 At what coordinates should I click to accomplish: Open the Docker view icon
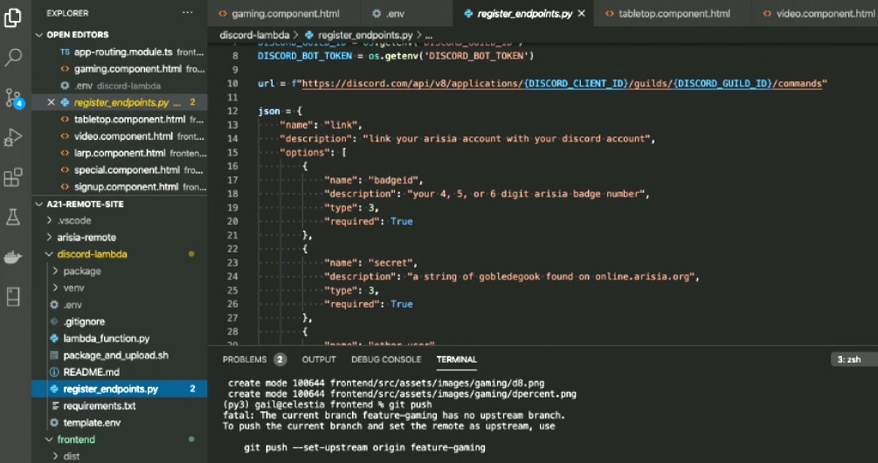coord(13,257)
